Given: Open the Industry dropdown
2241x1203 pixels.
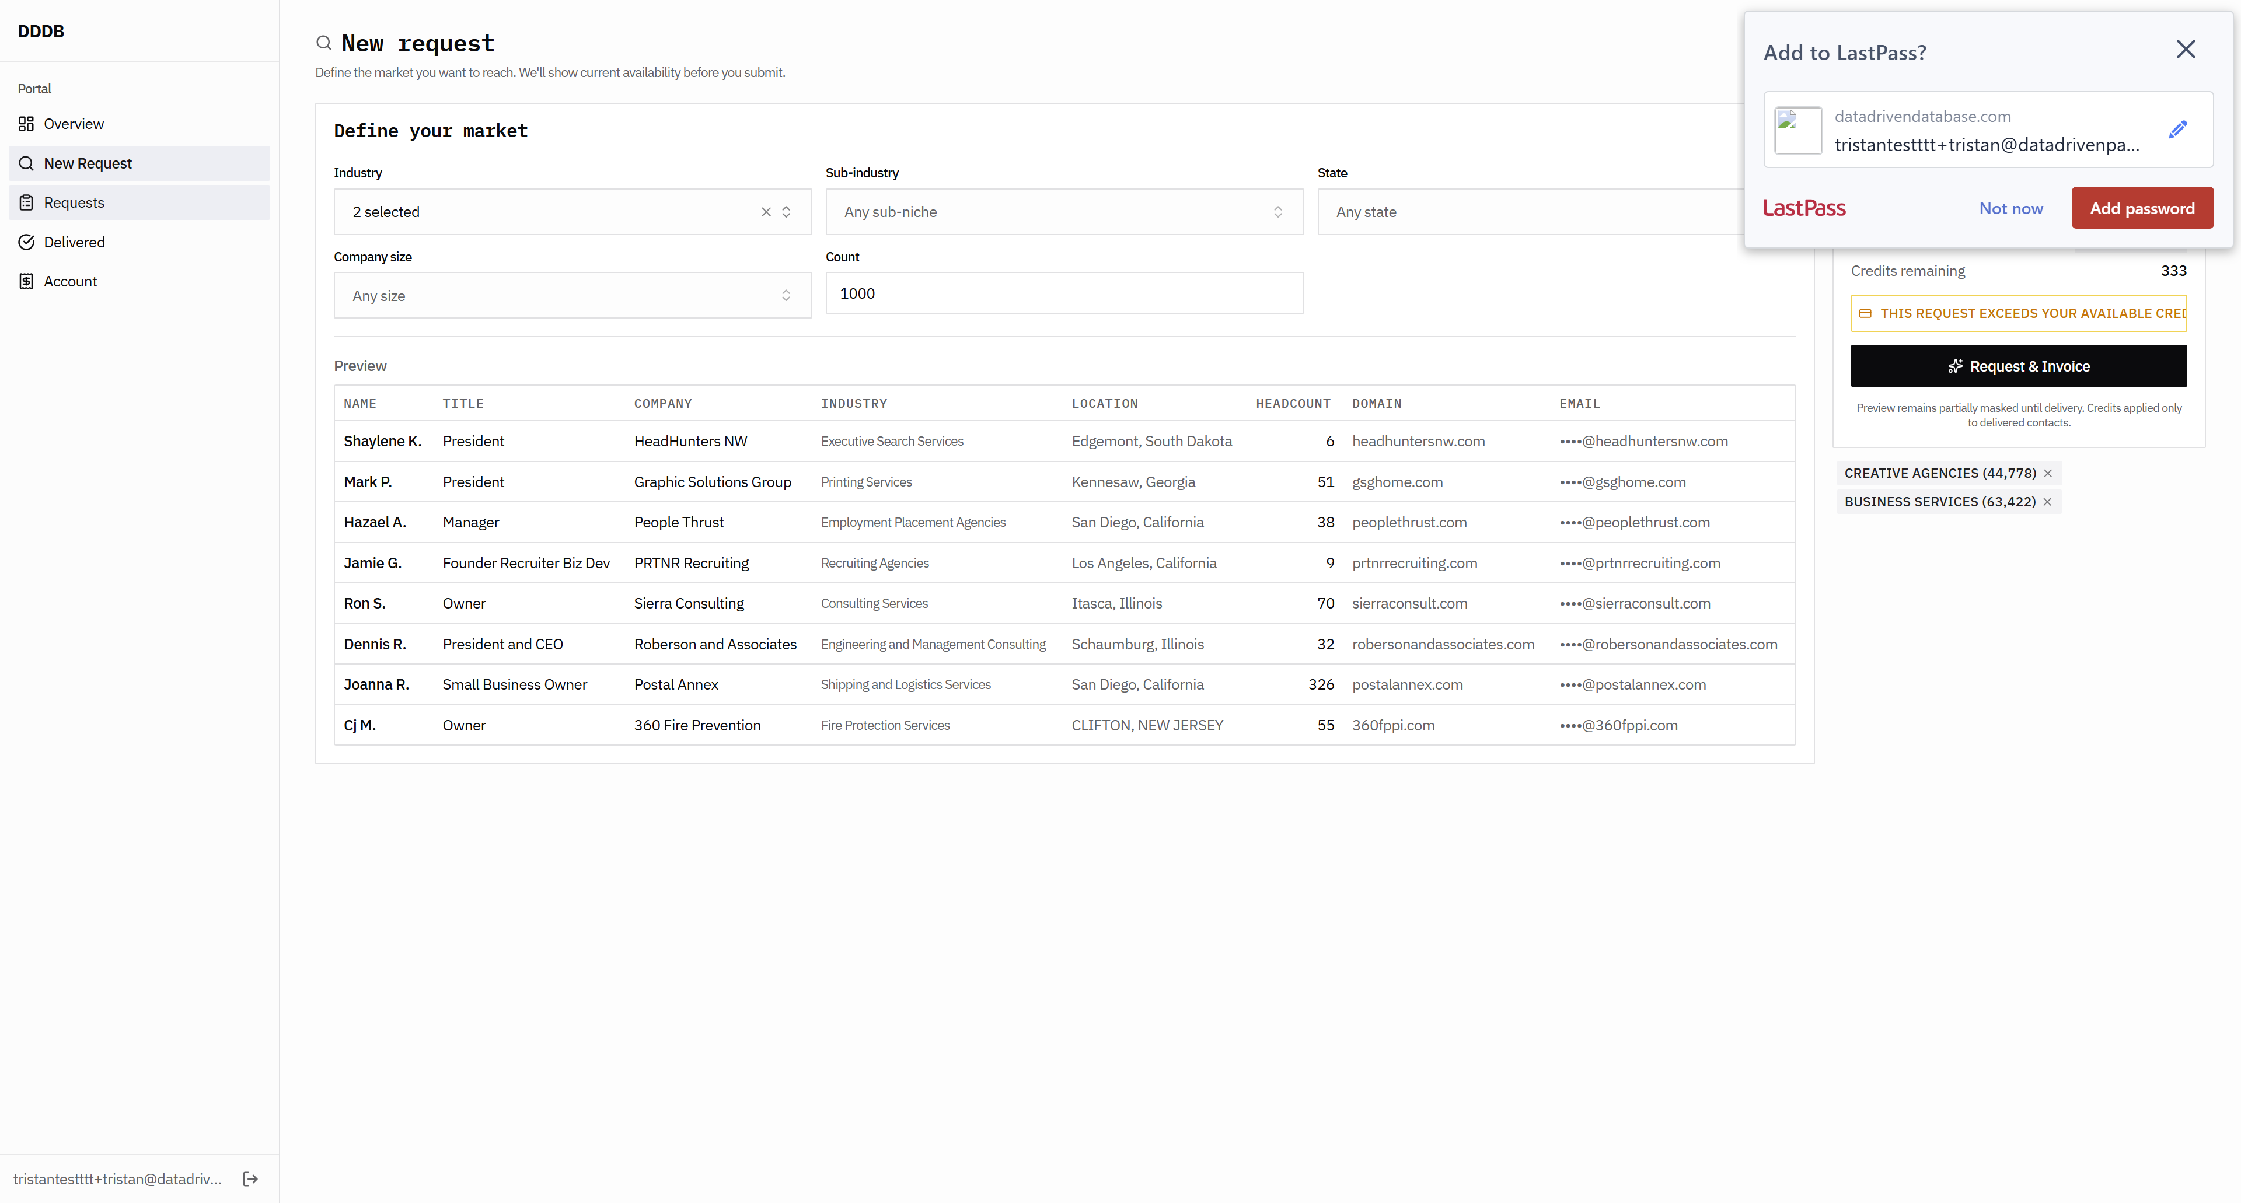Looking at the screenshot, I should (x=557, y=211).
